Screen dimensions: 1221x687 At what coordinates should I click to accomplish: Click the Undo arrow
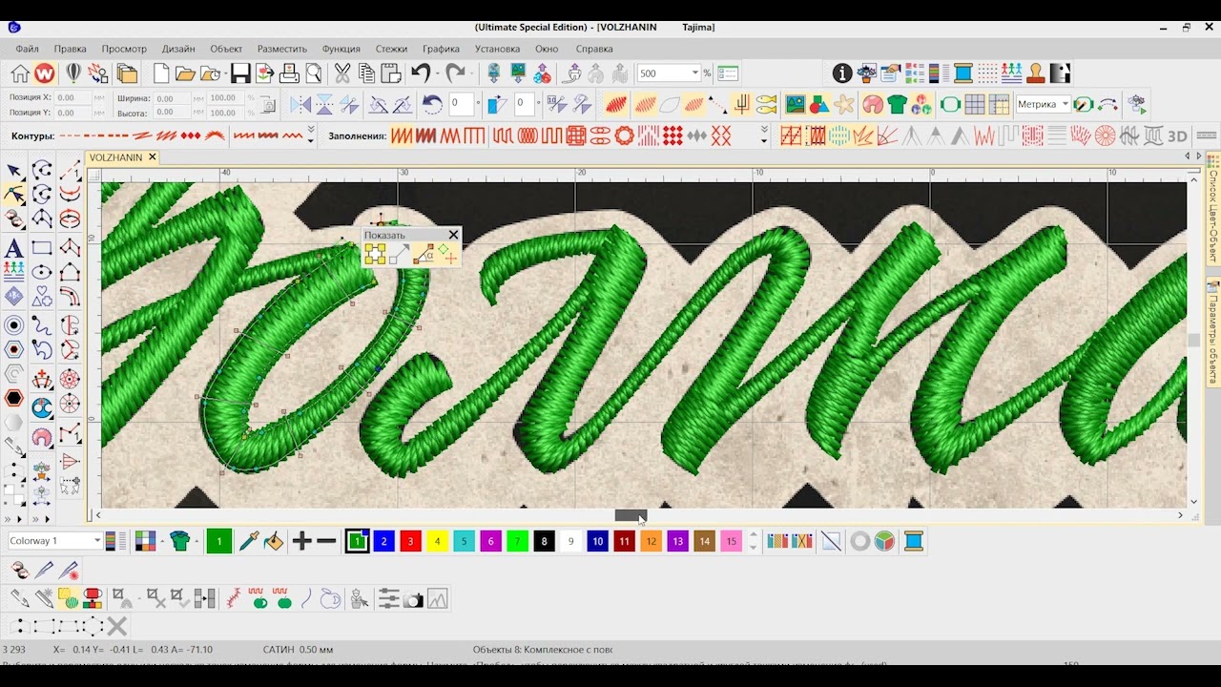[421, 73]
